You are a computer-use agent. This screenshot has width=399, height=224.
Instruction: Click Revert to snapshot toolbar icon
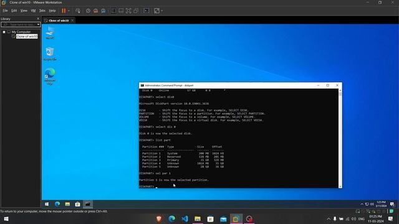point(95,11)
